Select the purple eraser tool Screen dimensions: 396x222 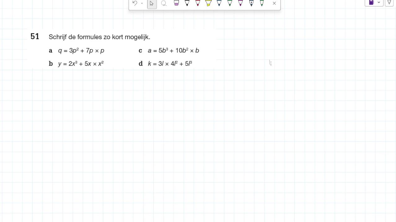(x=176, y=3)
